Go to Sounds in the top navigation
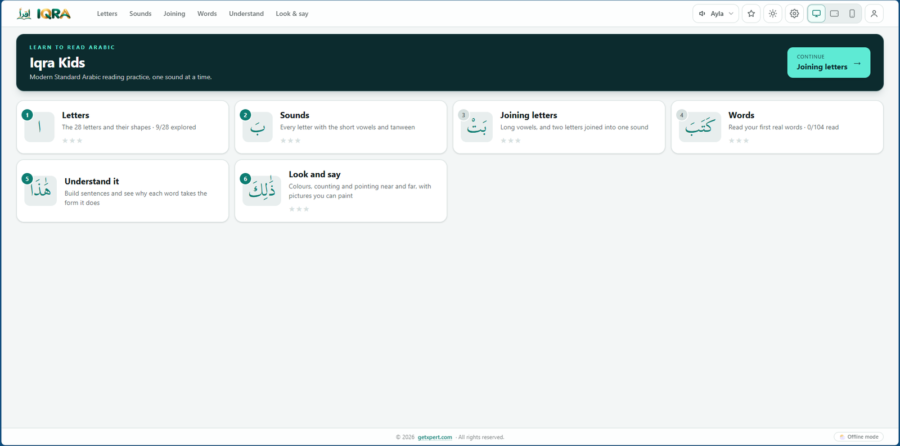Screen dimensions: 900x446 140,13
